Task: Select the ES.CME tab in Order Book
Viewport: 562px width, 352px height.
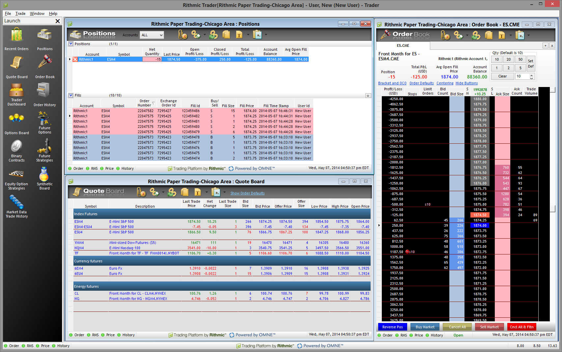Action: point(403,45)
